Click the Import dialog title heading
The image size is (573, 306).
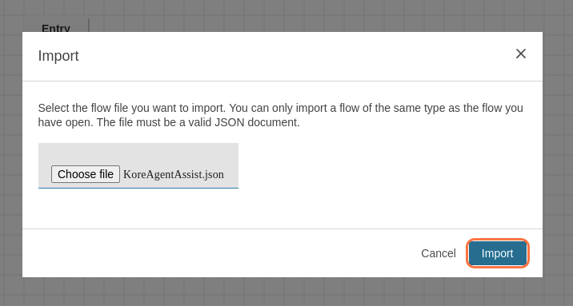pos(58,56)
